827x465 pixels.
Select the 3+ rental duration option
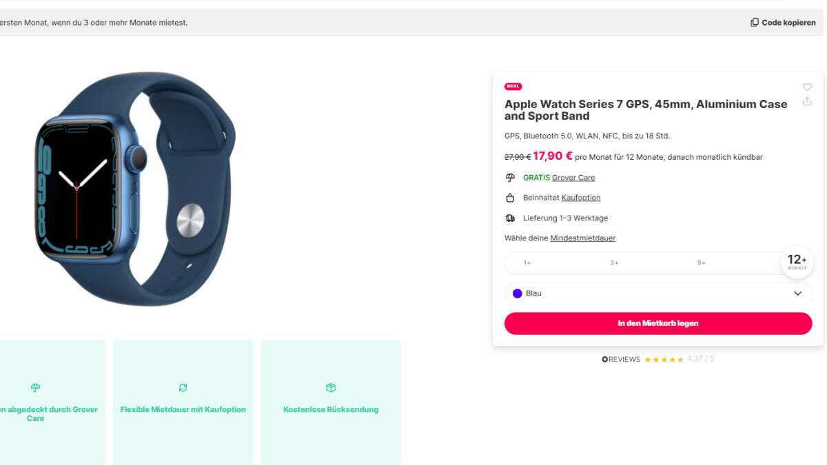[x=614, y=262]
